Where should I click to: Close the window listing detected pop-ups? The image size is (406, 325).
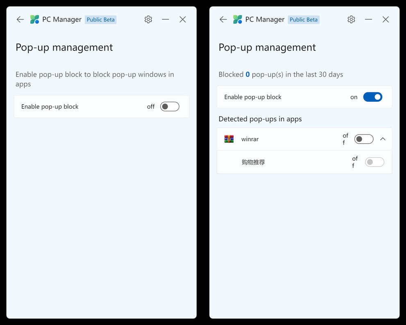(x=386, y=19)
